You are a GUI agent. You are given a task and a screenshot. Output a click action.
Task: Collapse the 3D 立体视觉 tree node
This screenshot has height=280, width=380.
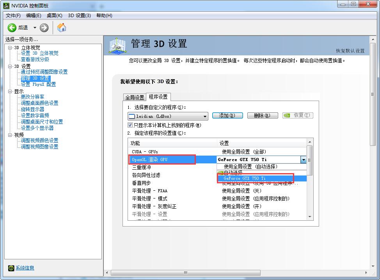[x=10, y=48]
